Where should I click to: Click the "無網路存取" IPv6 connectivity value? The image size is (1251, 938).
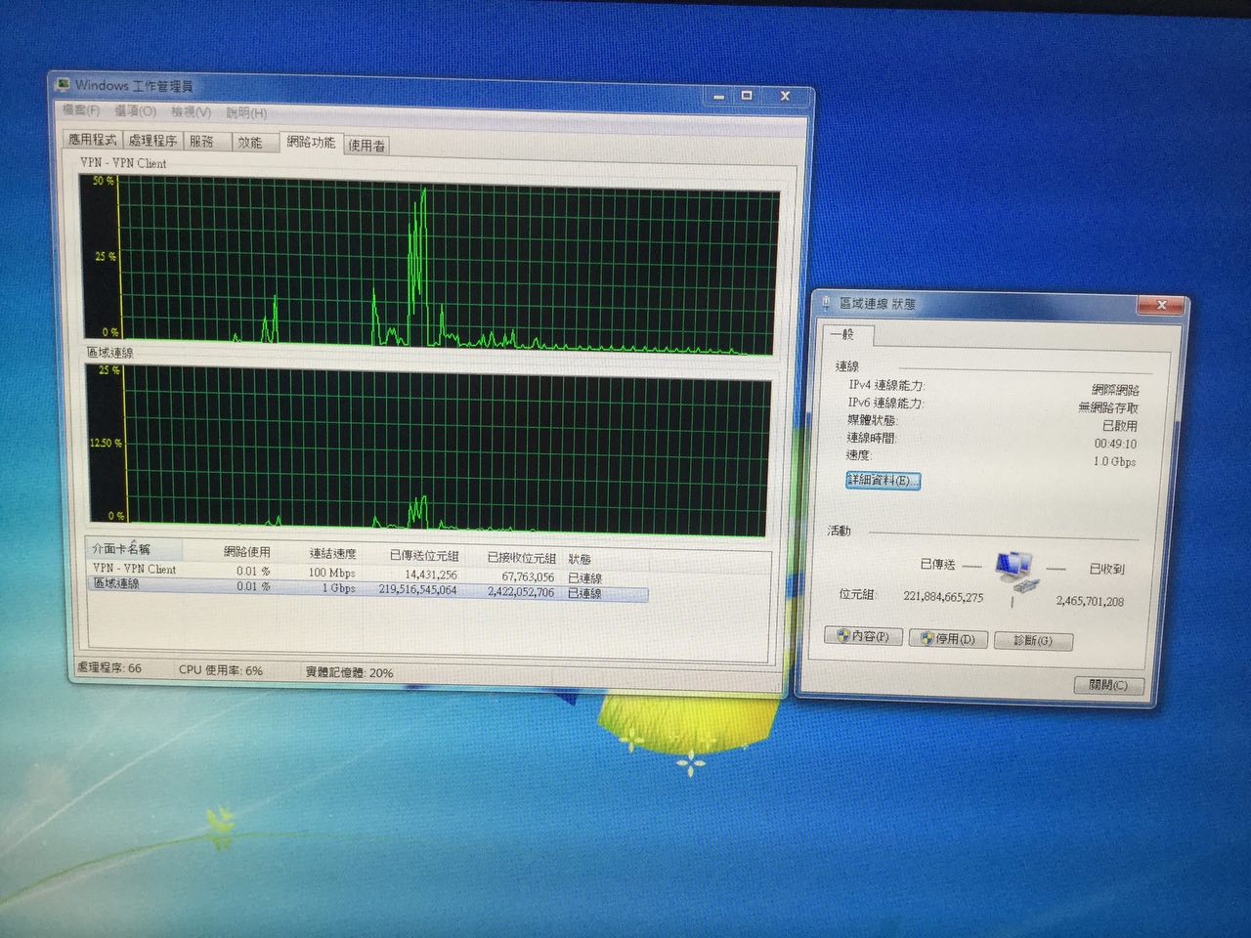(1108, 407)
